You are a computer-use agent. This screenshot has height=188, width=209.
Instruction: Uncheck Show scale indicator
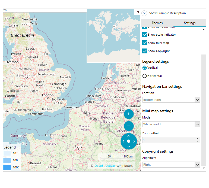pos(145,35)
